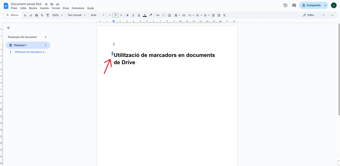This screenshot has height=166, width=340.
Task: Open the text color picker
Action: (144, 15)
